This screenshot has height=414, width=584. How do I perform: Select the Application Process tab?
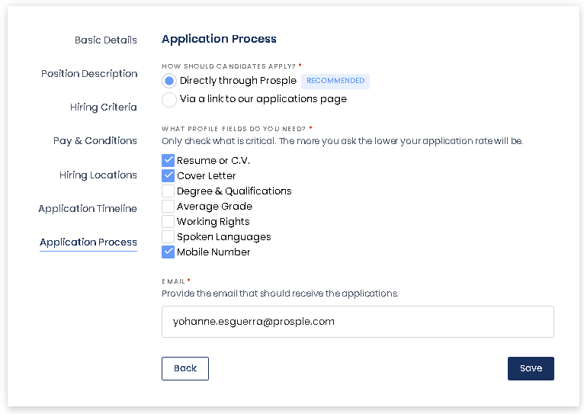click(88, 242)
